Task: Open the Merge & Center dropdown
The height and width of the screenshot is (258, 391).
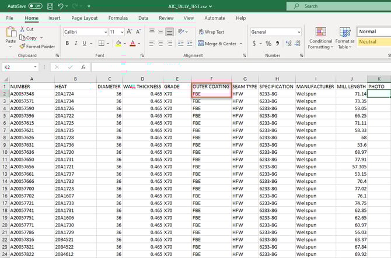Action: click(x=240, y=44)
